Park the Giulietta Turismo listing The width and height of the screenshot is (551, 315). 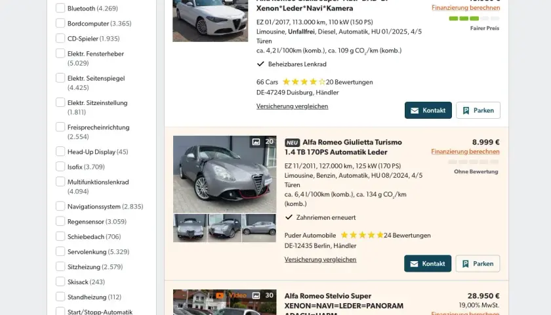(478, 264)
